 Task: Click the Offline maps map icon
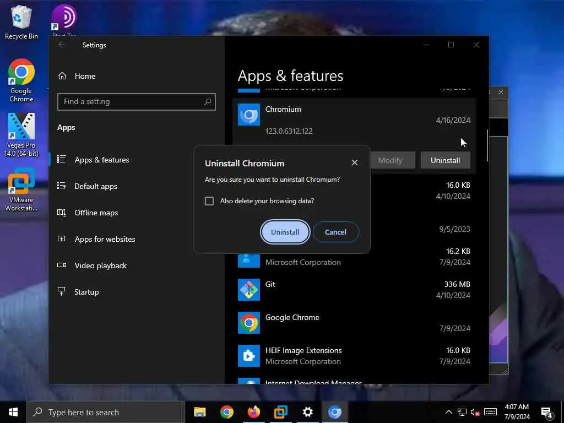[62, 212]
